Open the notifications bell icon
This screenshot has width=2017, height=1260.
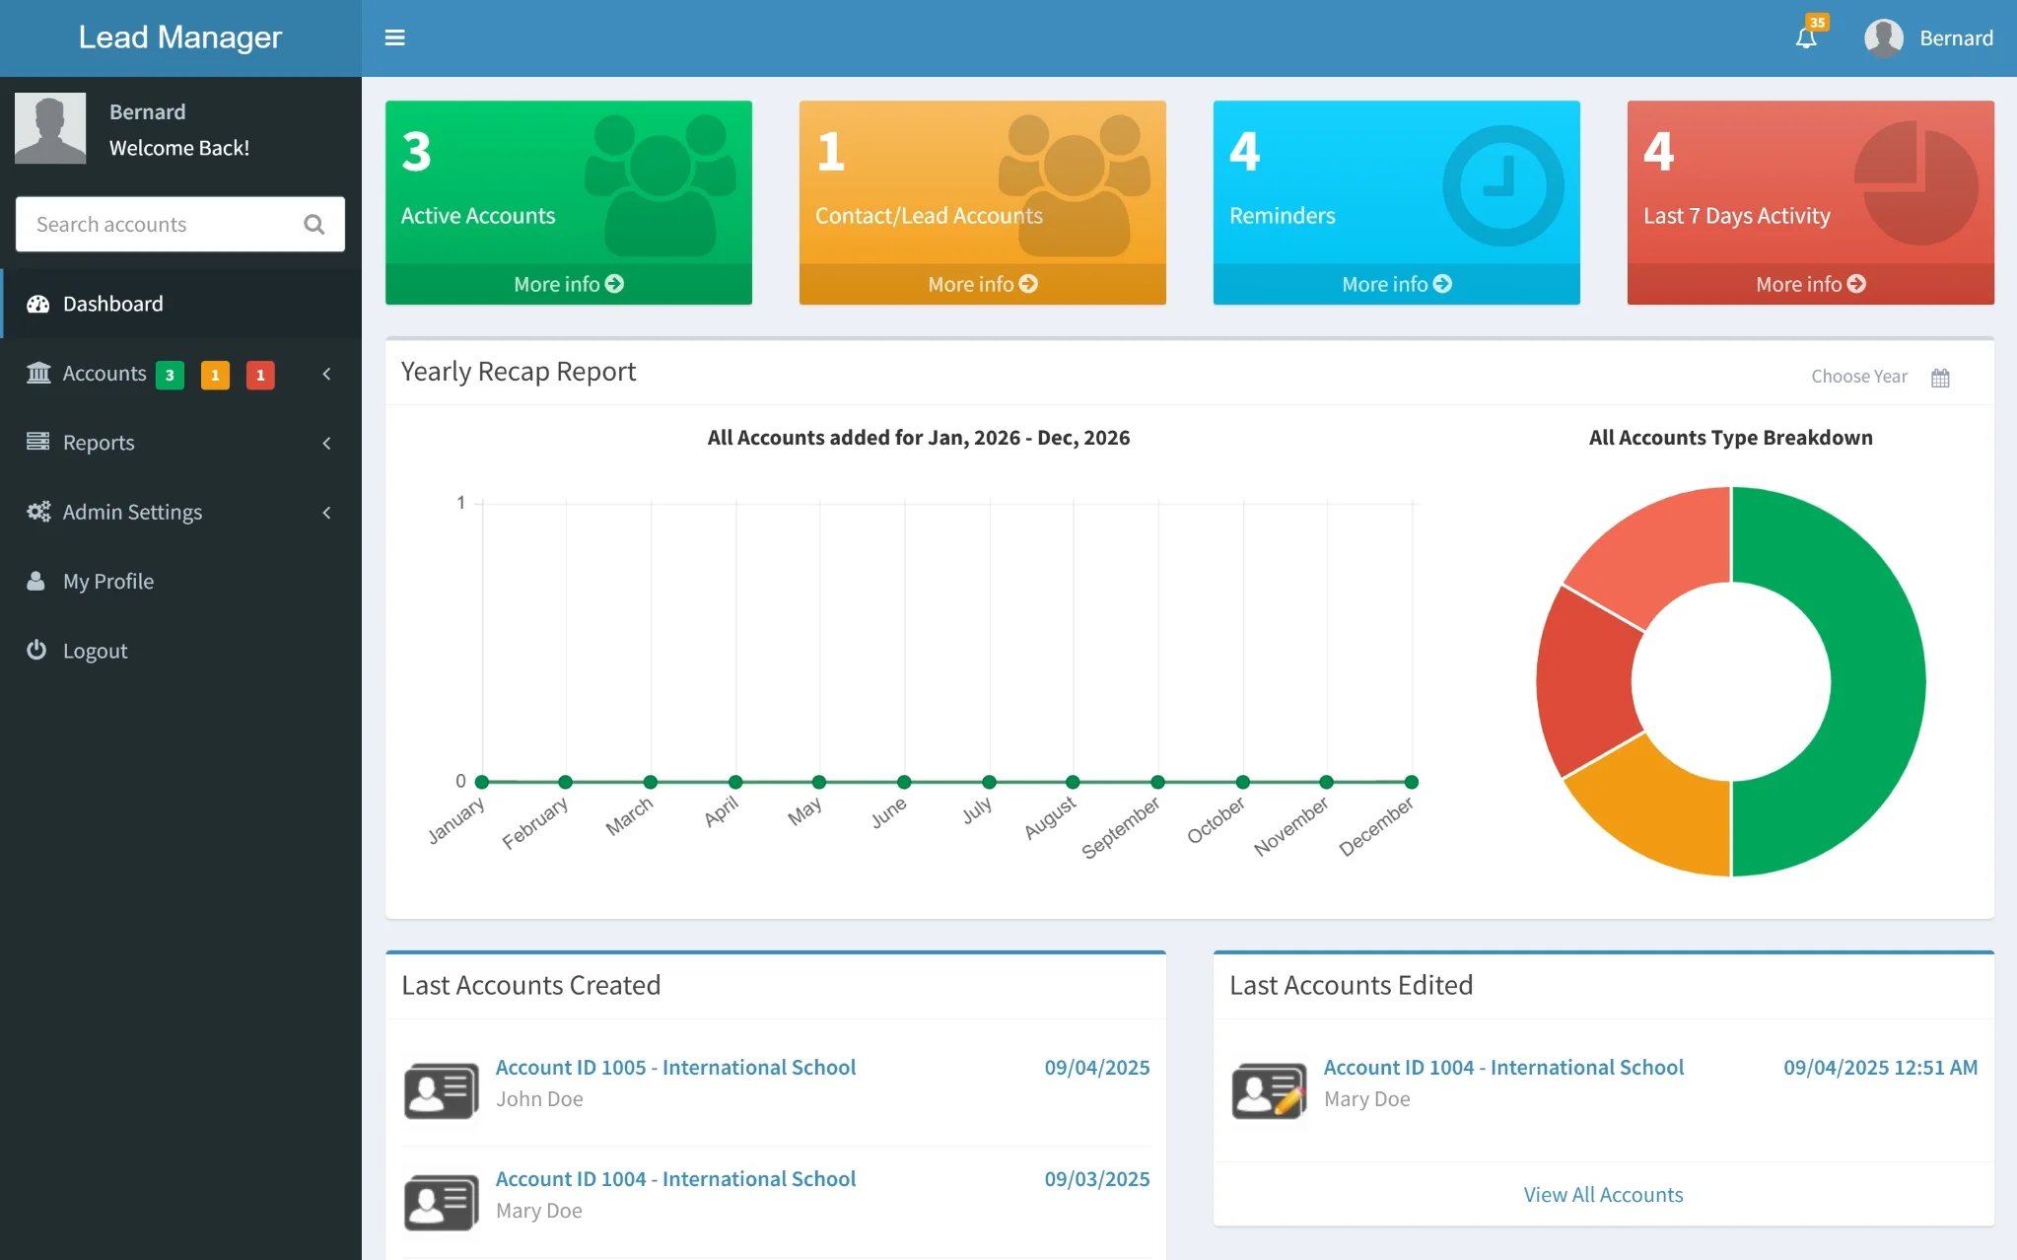[x=1806, y=38]
